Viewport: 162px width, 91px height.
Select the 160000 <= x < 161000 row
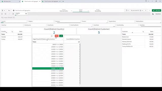(48, 61)
